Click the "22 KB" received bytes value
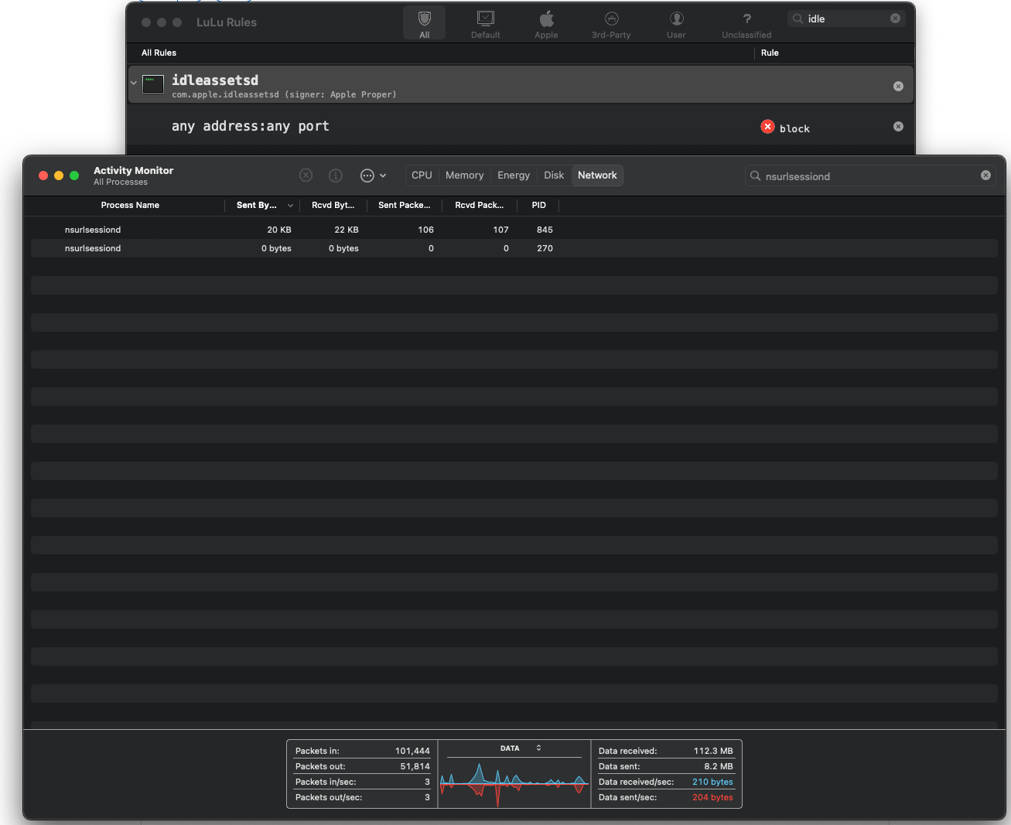 (x=347, y=230)
